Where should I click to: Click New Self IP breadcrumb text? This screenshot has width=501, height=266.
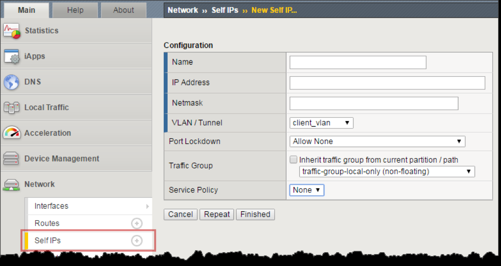click(x=274, y=10)
